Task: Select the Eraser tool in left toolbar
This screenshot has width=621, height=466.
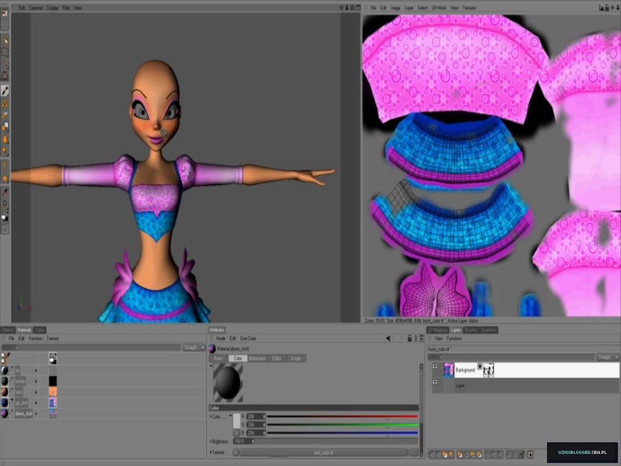Action: [x=5, y=115]
